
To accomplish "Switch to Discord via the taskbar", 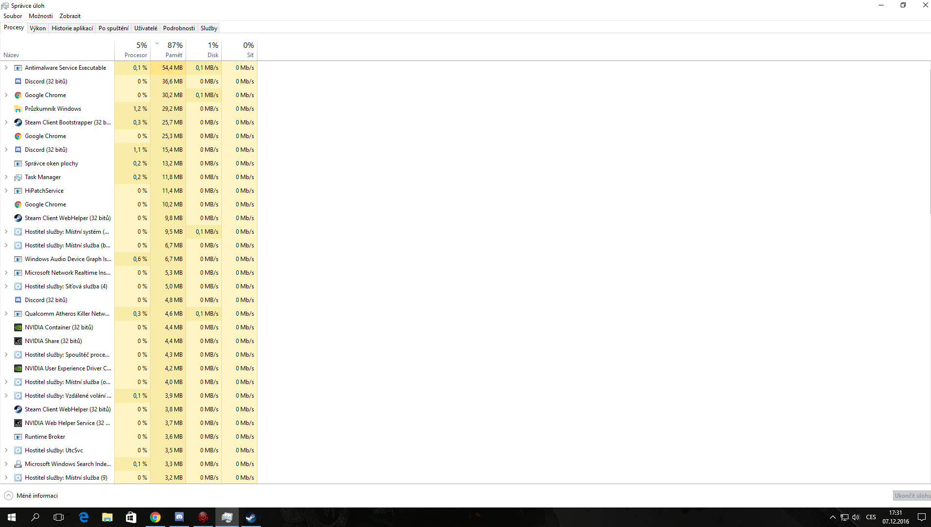I will [179, 517].
